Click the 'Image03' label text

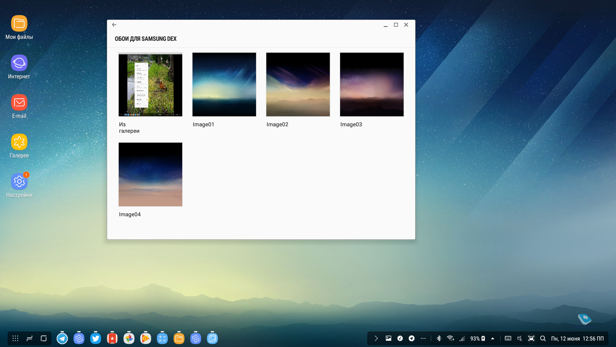click(351, 124)
